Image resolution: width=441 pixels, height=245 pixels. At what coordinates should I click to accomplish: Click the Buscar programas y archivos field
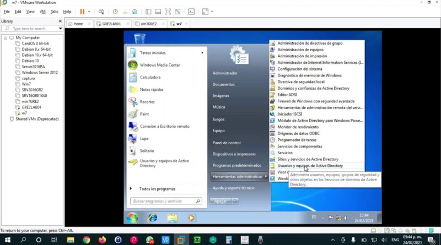click(166, 201)
